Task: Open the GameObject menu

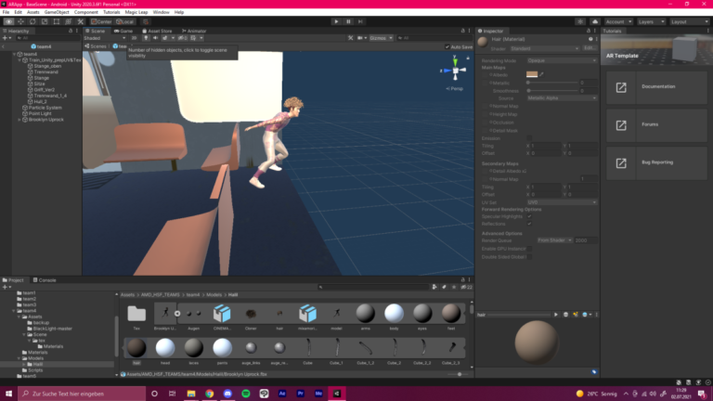Action: (x=55, y=12)
